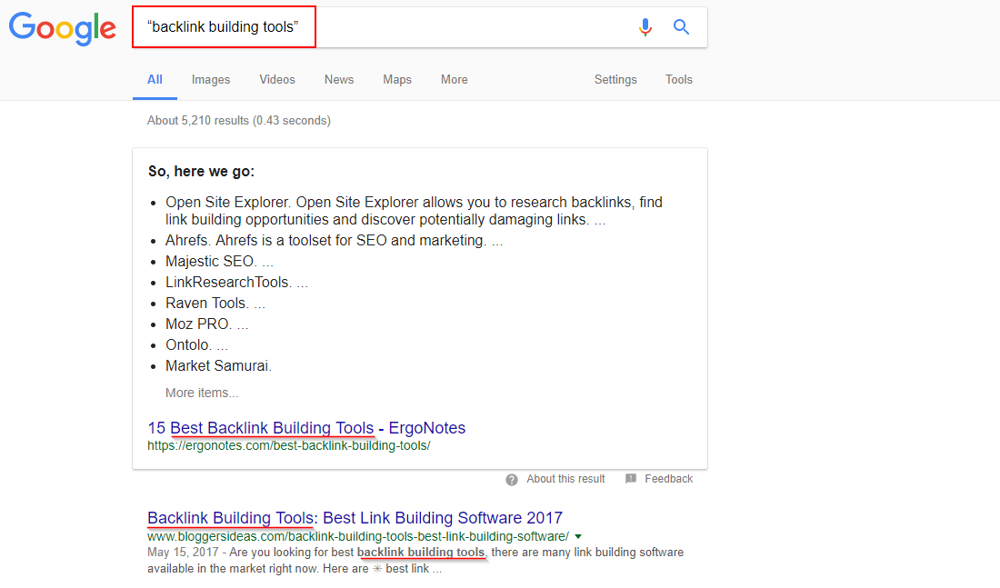Click the About this result link text
1000x588 pixels.
point(565,479)
